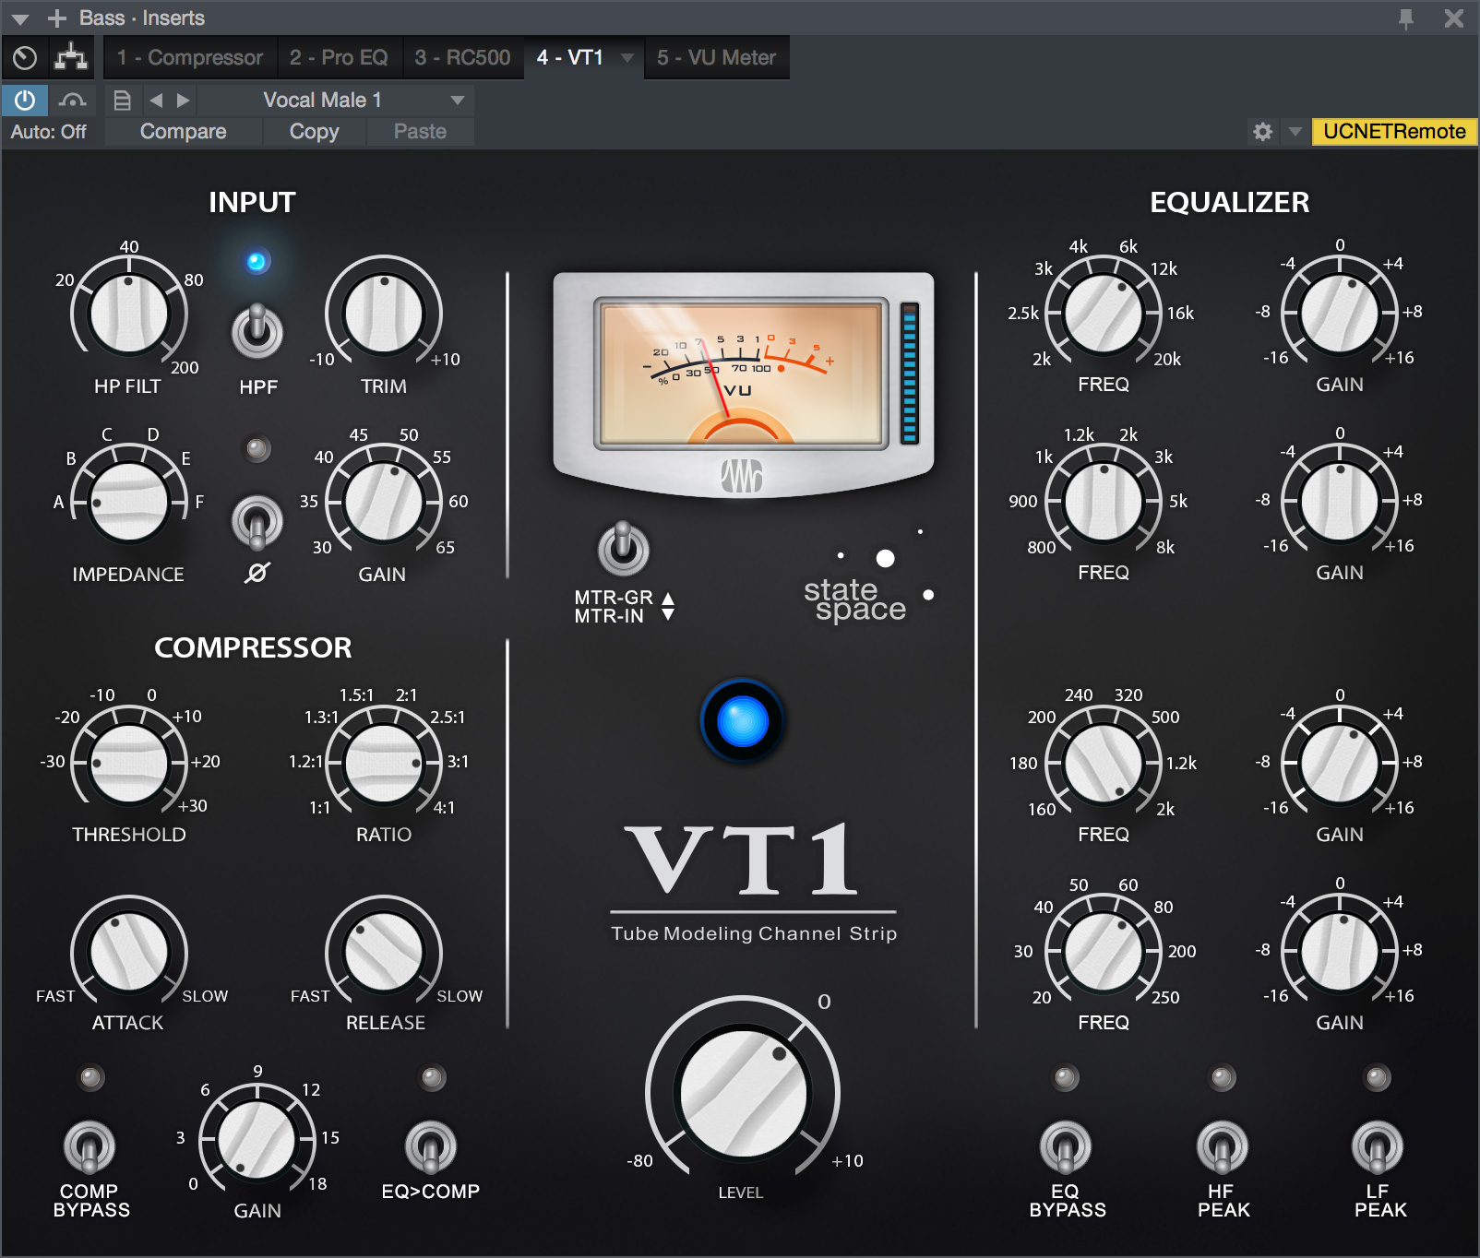Open the Vocal Male 1 preset dropdown
This screenshot has width=1480, height=1258.
coord(457,100)
